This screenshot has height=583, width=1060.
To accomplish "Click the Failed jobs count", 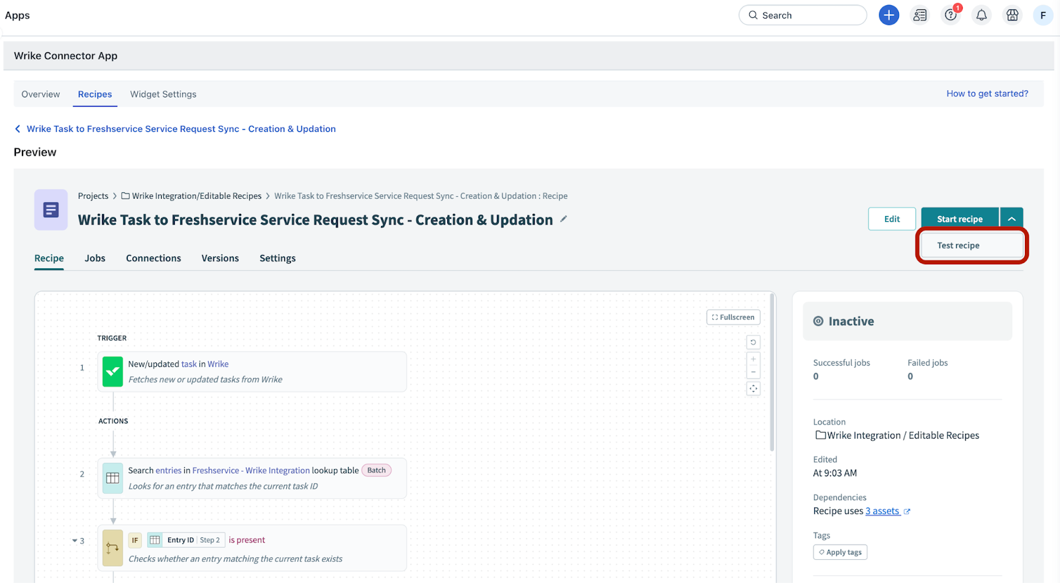I will (910, 376).
